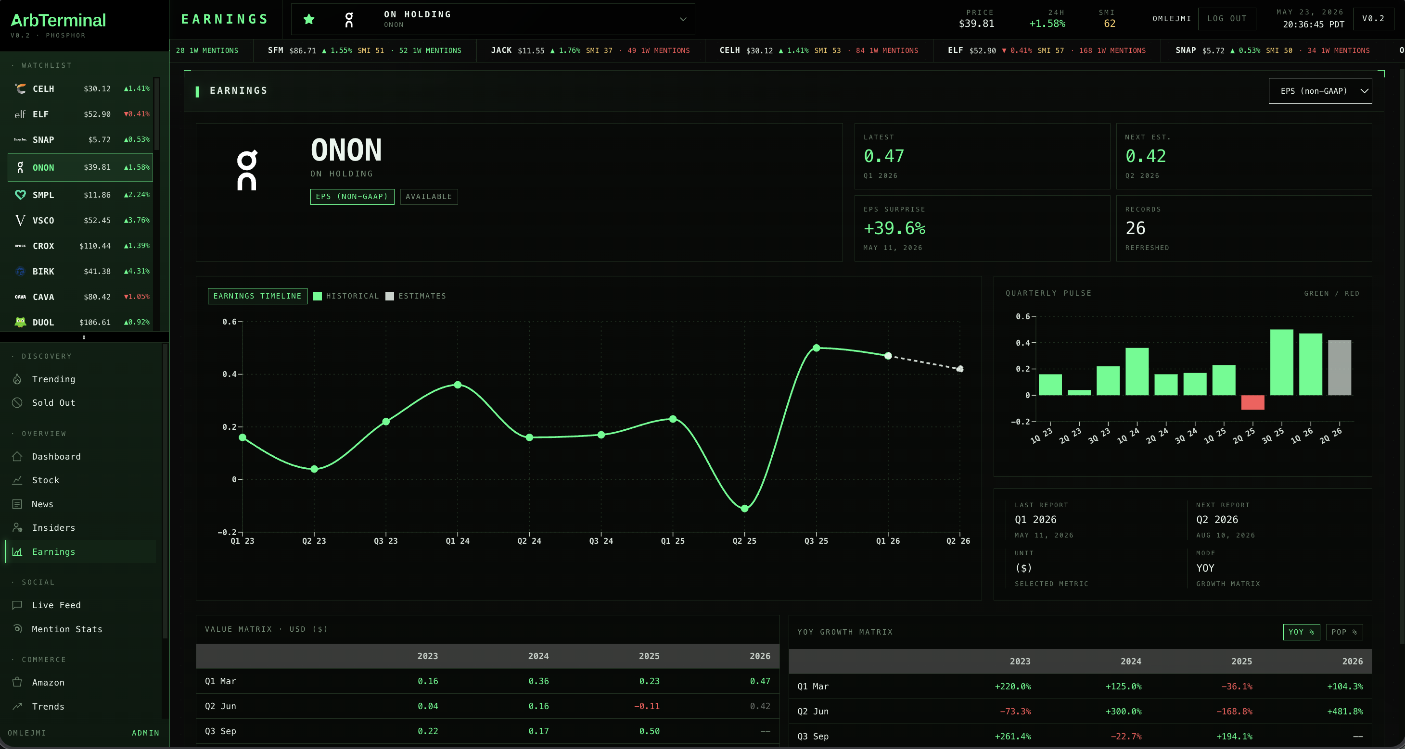Click SNAP ticker in scrolling tape

(1185, 50)
